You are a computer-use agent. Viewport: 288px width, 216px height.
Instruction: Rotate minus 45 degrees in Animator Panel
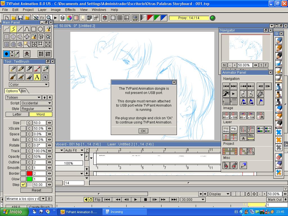(x=243, y=94)
